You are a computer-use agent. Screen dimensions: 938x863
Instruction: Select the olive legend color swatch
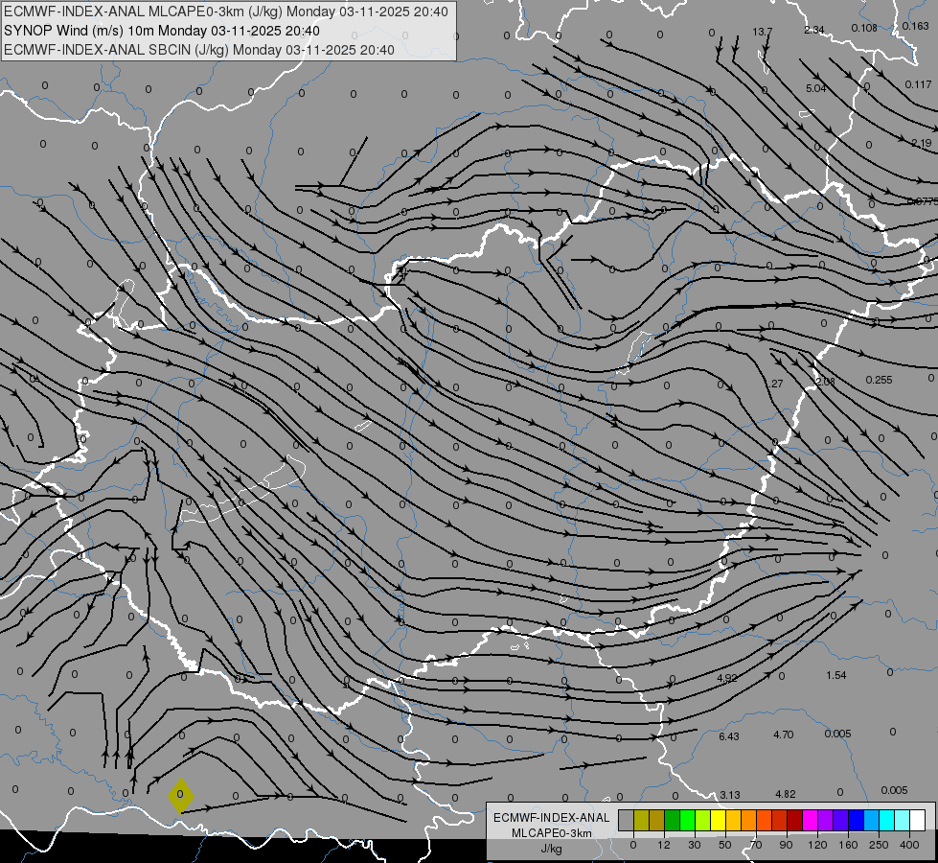(x=641, y=820)
